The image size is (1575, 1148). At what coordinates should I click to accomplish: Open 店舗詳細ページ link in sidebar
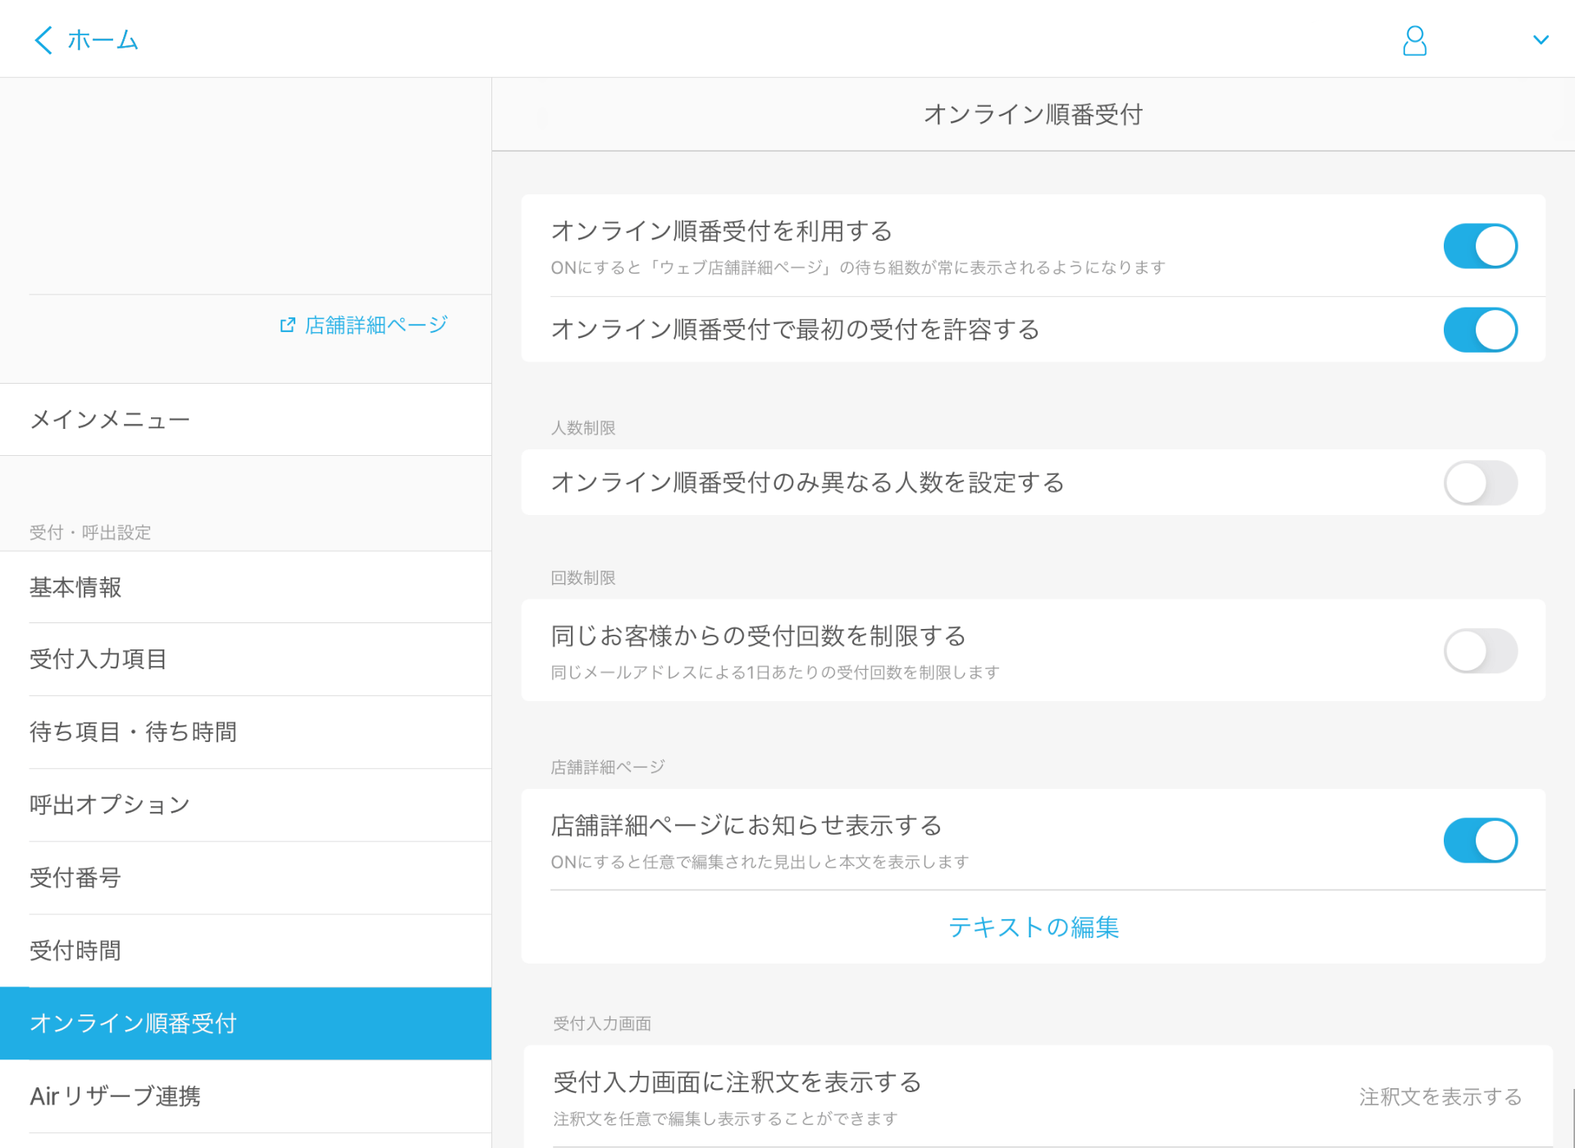(x=374, y=325)
